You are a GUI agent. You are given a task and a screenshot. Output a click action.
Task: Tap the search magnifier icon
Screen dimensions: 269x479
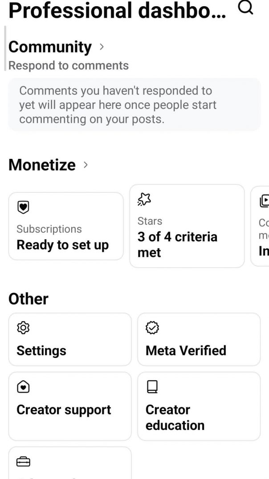245,8
